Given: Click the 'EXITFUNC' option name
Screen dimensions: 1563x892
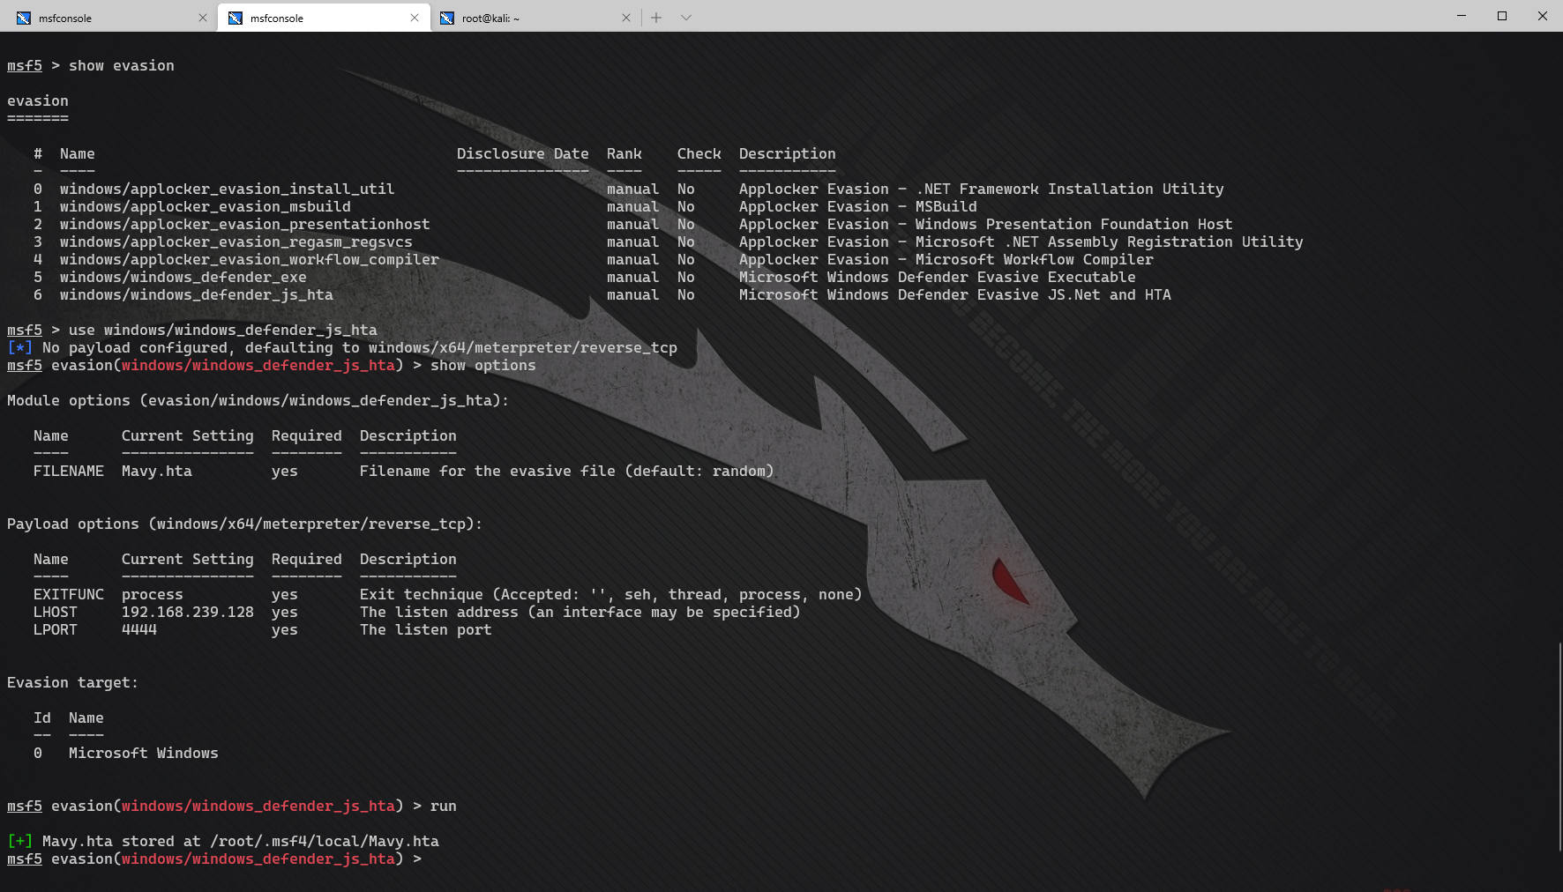Looking at the screenshot, I should click(x=68, y=595).
